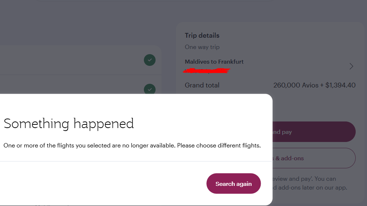Click 'add-ons later on our app' text
This screenshot has height=206, width=367.
(x=310, y=188)
